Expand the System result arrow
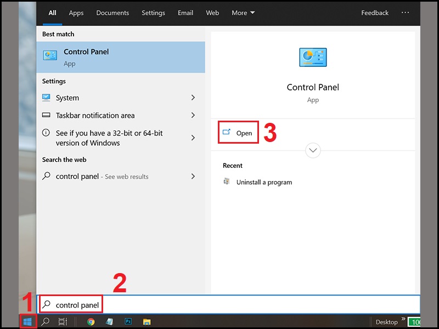Image resolution: width=439 pixels, height=329 pixels. pos(193,98)
